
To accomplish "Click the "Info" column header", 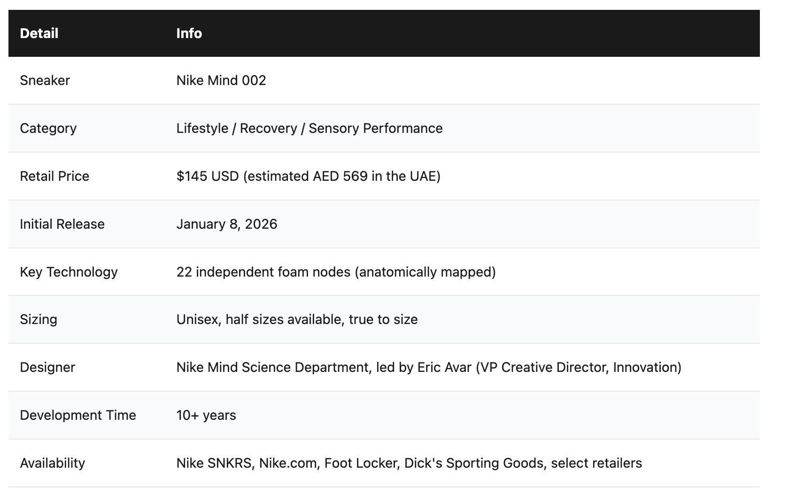I will pos(189,33).
